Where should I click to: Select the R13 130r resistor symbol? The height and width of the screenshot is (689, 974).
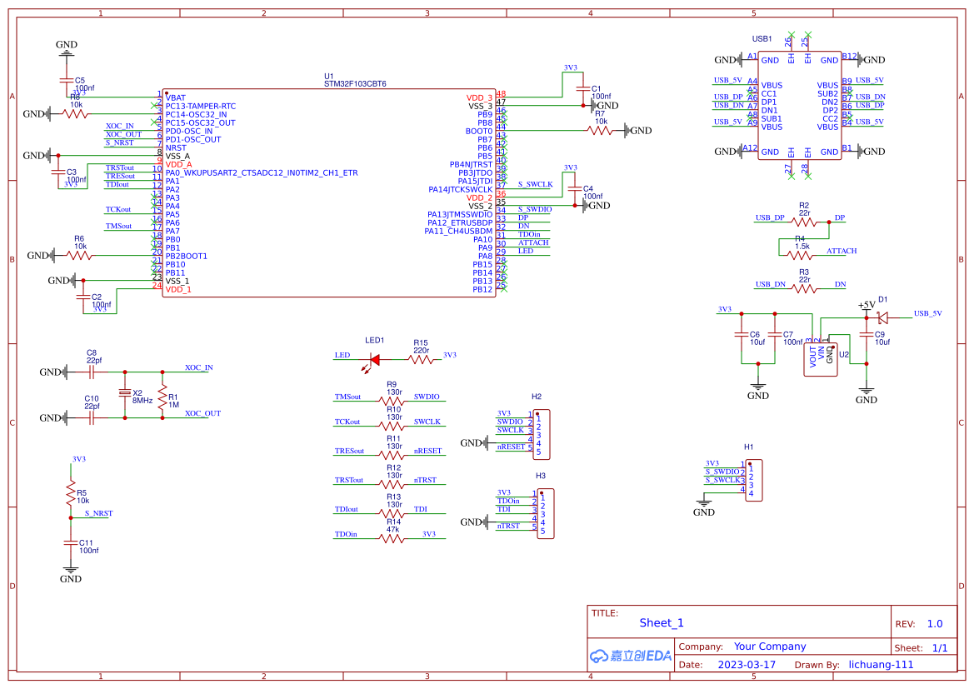pos(392,514)
